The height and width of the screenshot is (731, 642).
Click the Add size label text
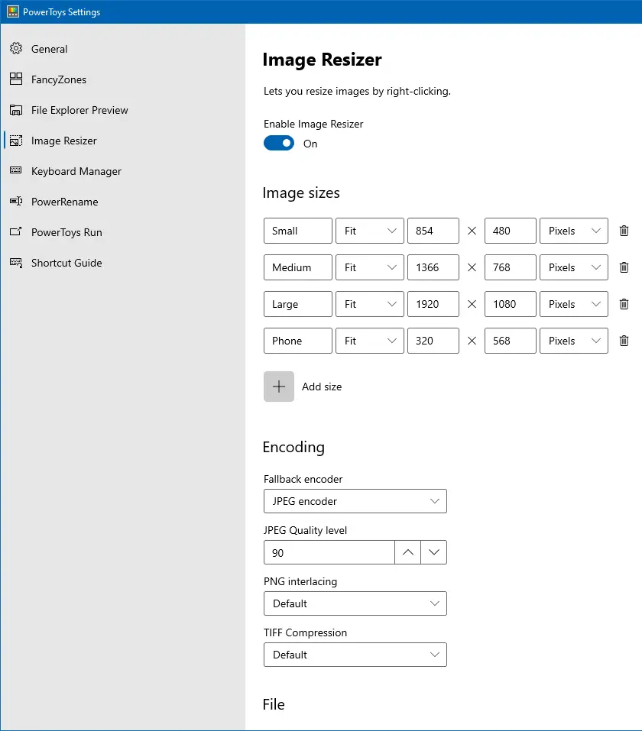[322, 387]
